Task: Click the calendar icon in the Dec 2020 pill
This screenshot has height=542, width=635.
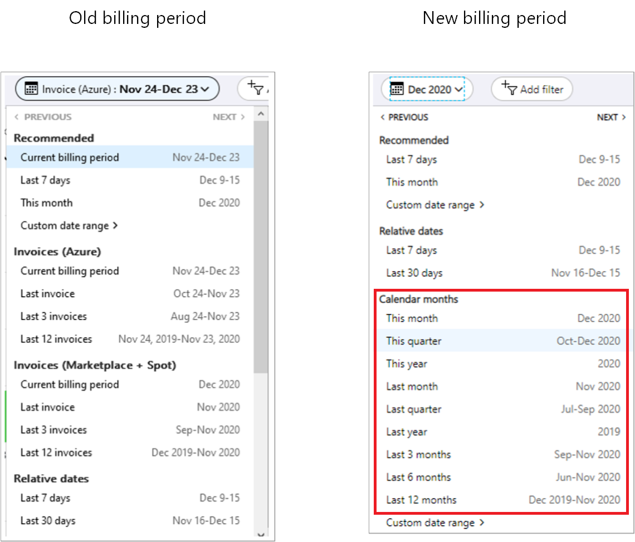Action: 397,88
